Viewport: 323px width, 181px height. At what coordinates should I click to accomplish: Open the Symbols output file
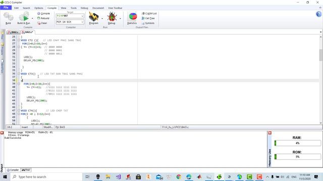click(x=148, y=23)
